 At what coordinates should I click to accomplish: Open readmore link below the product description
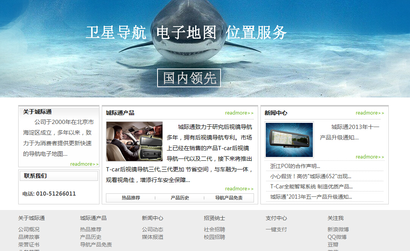pos(239,188)
